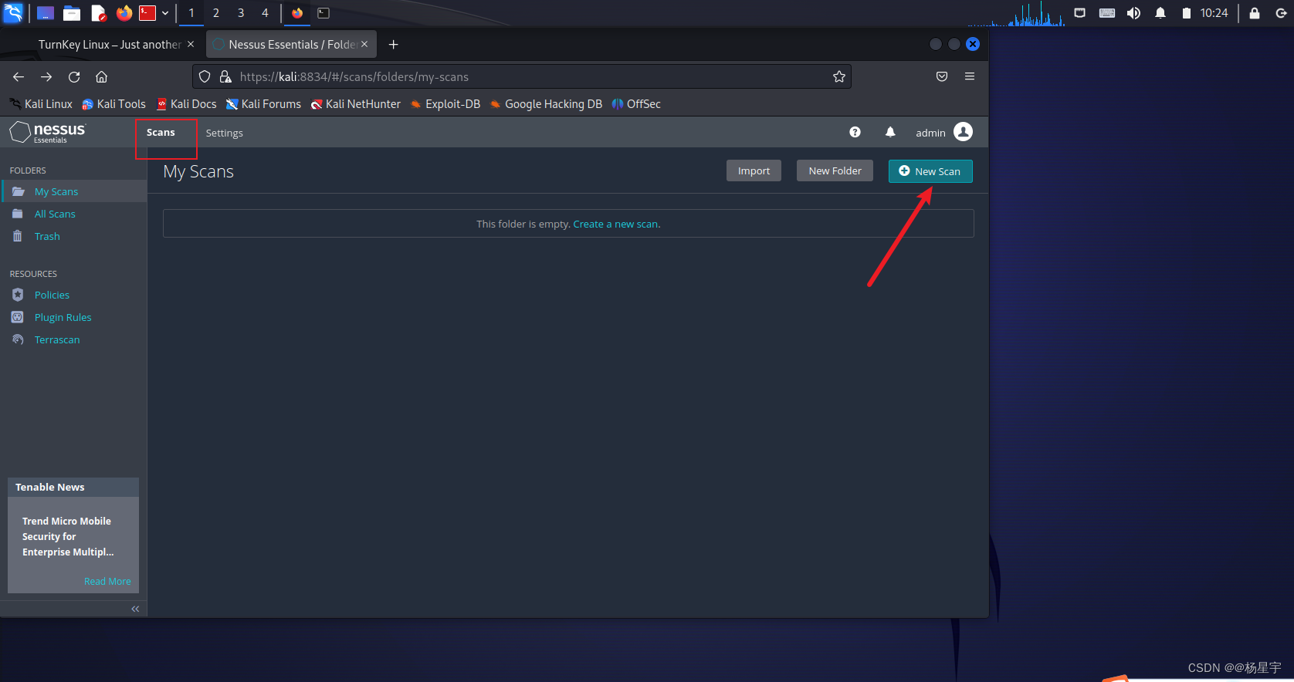Click the Policies shield icon
The width and height of the screenshot is (1294, 682).
pos(18,295)
